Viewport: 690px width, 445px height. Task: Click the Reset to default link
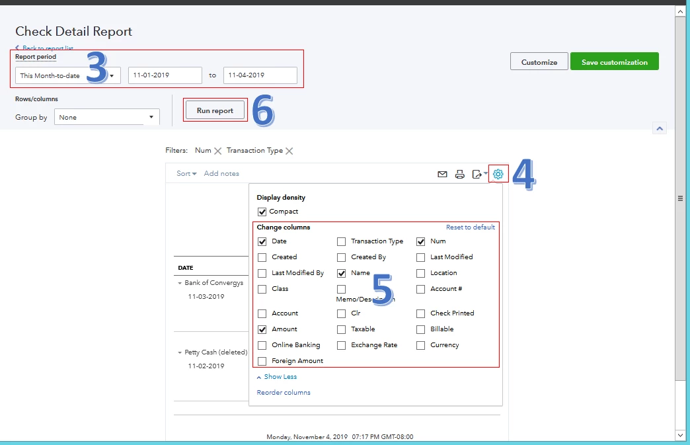[x=471, y=227]
